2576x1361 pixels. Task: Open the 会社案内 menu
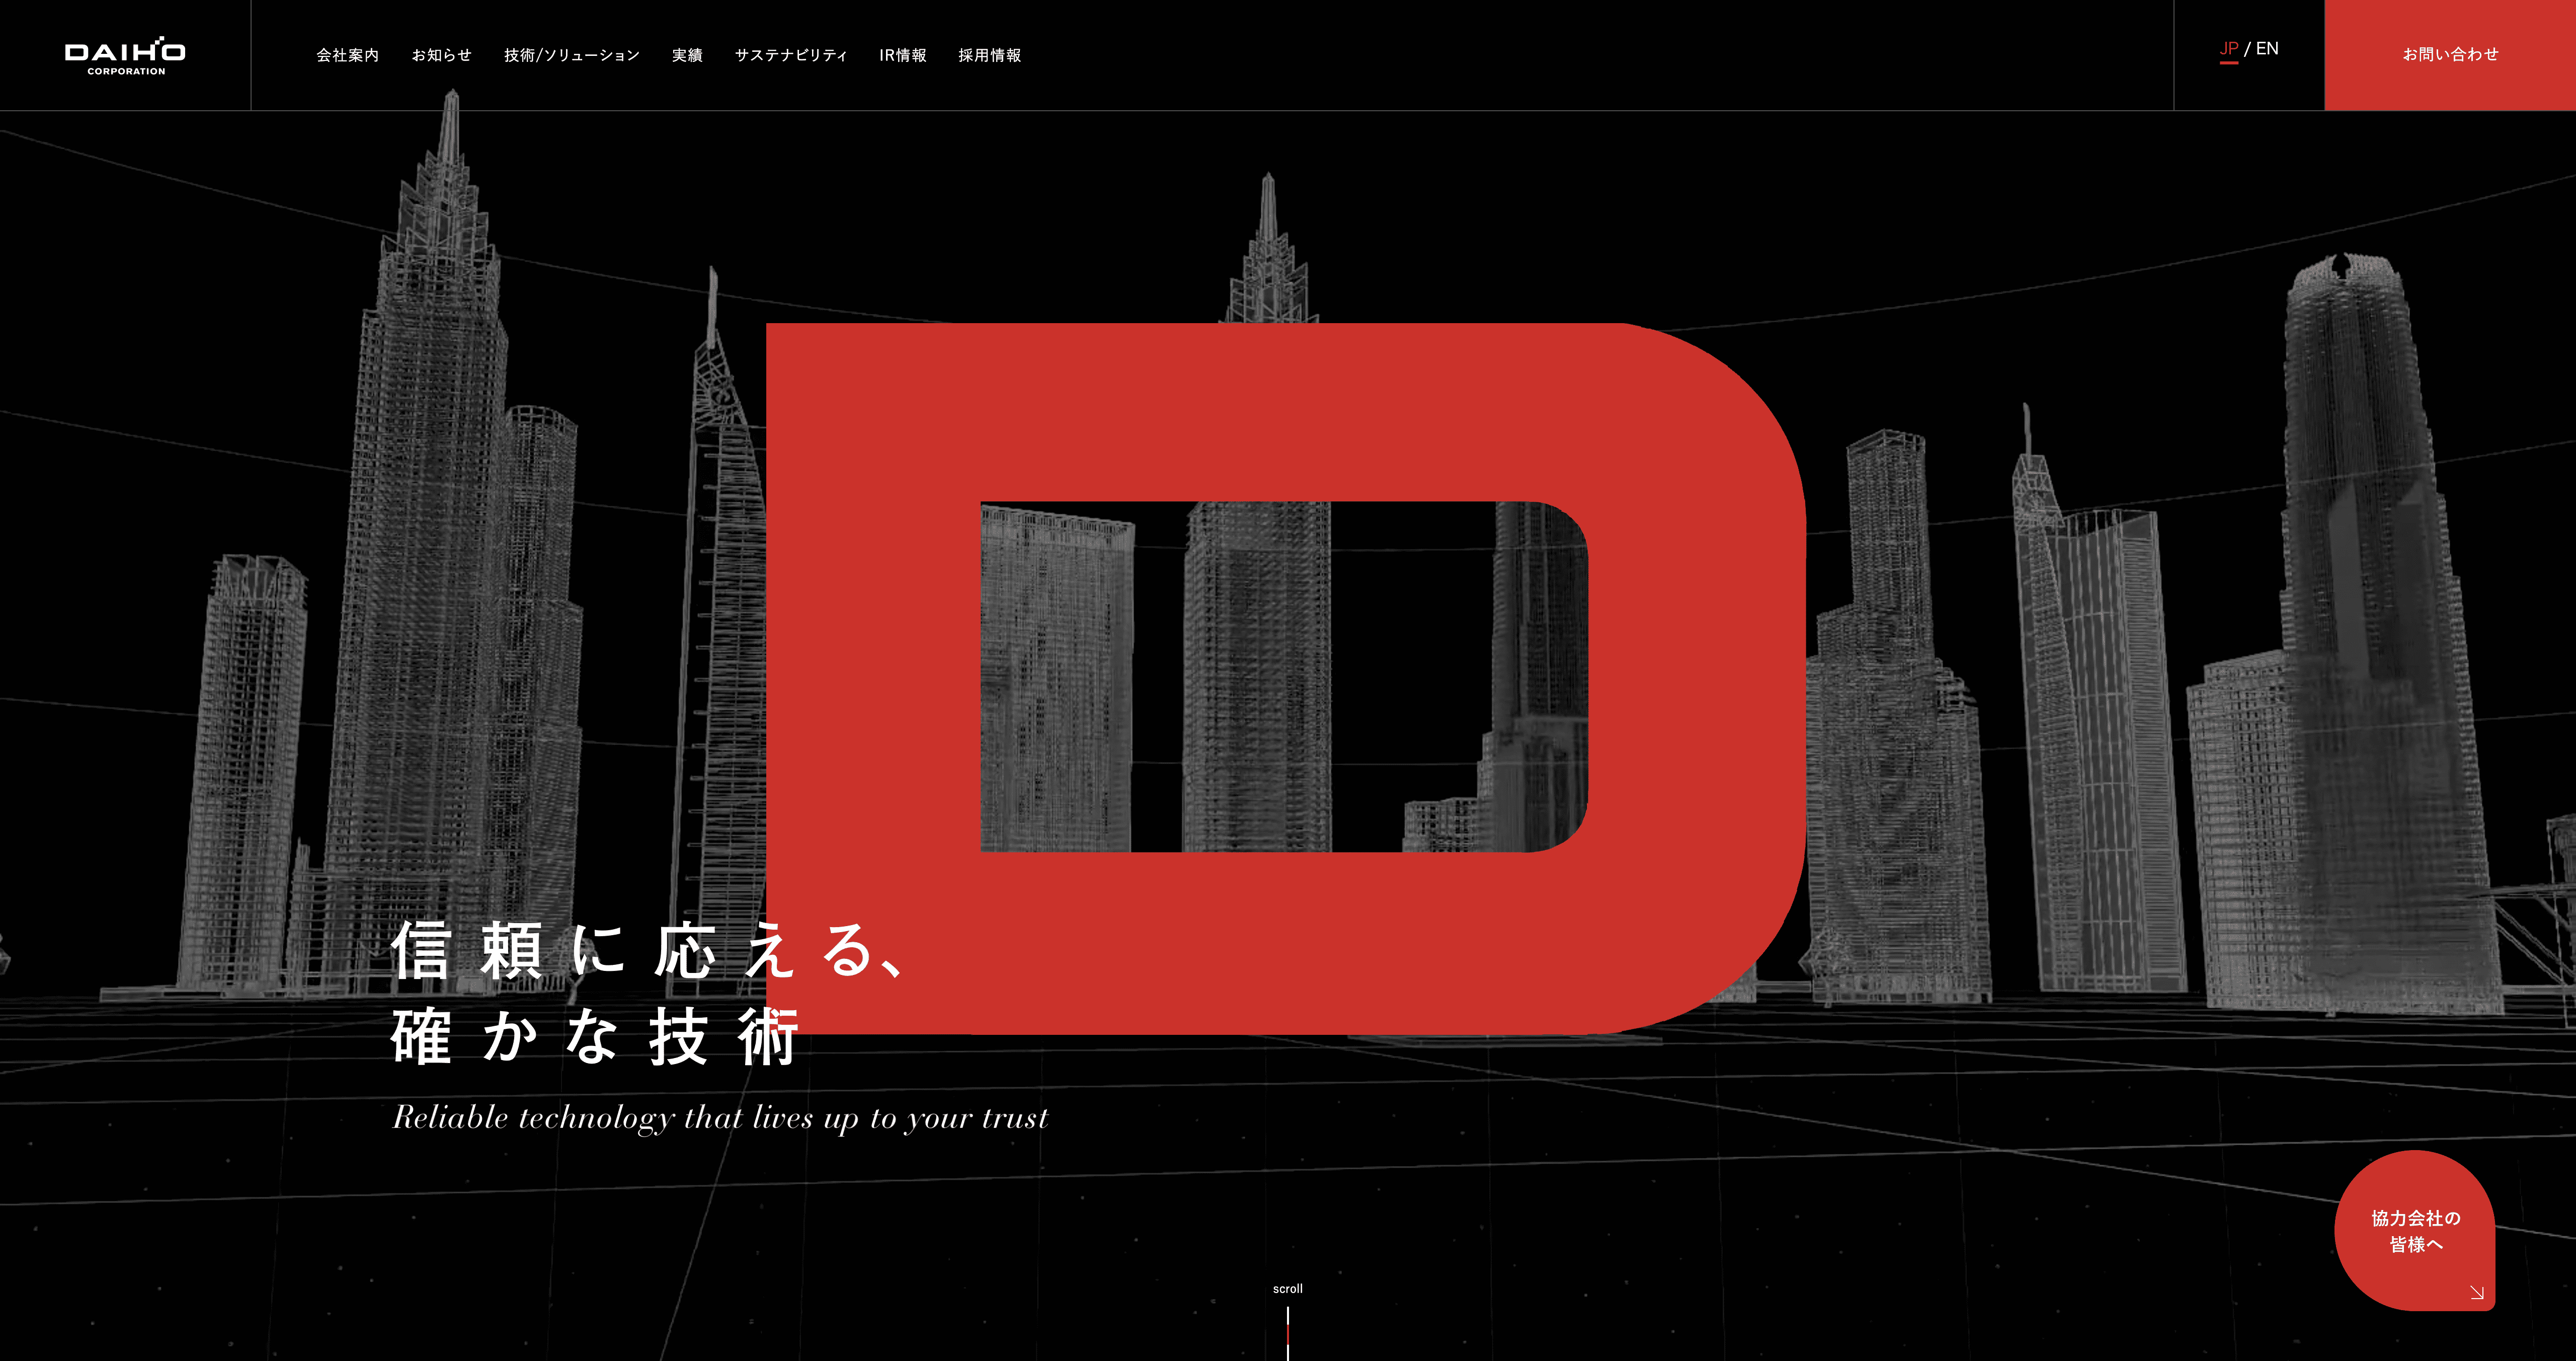(347, 55)
